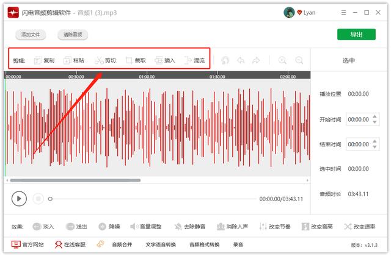This screenshot has height=256, width=391.
Task: Click the 选中 panel header
Action: [348, 60]
